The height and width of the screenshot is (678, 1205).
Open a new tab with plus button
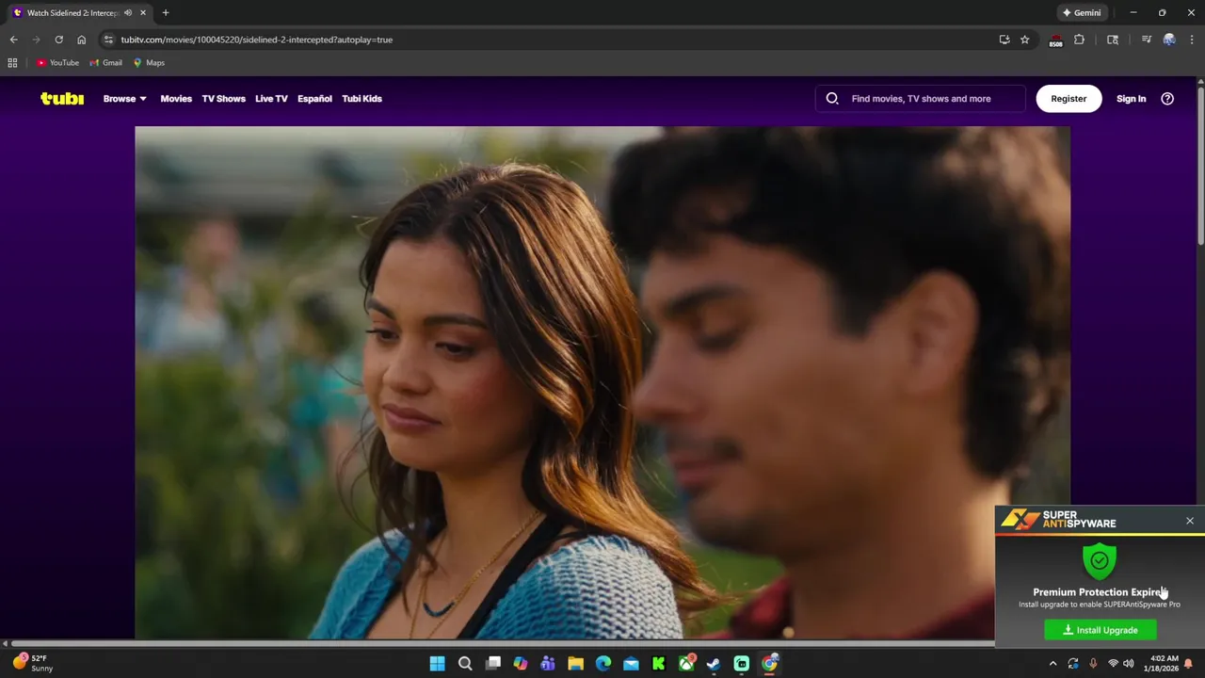point(166,13)
